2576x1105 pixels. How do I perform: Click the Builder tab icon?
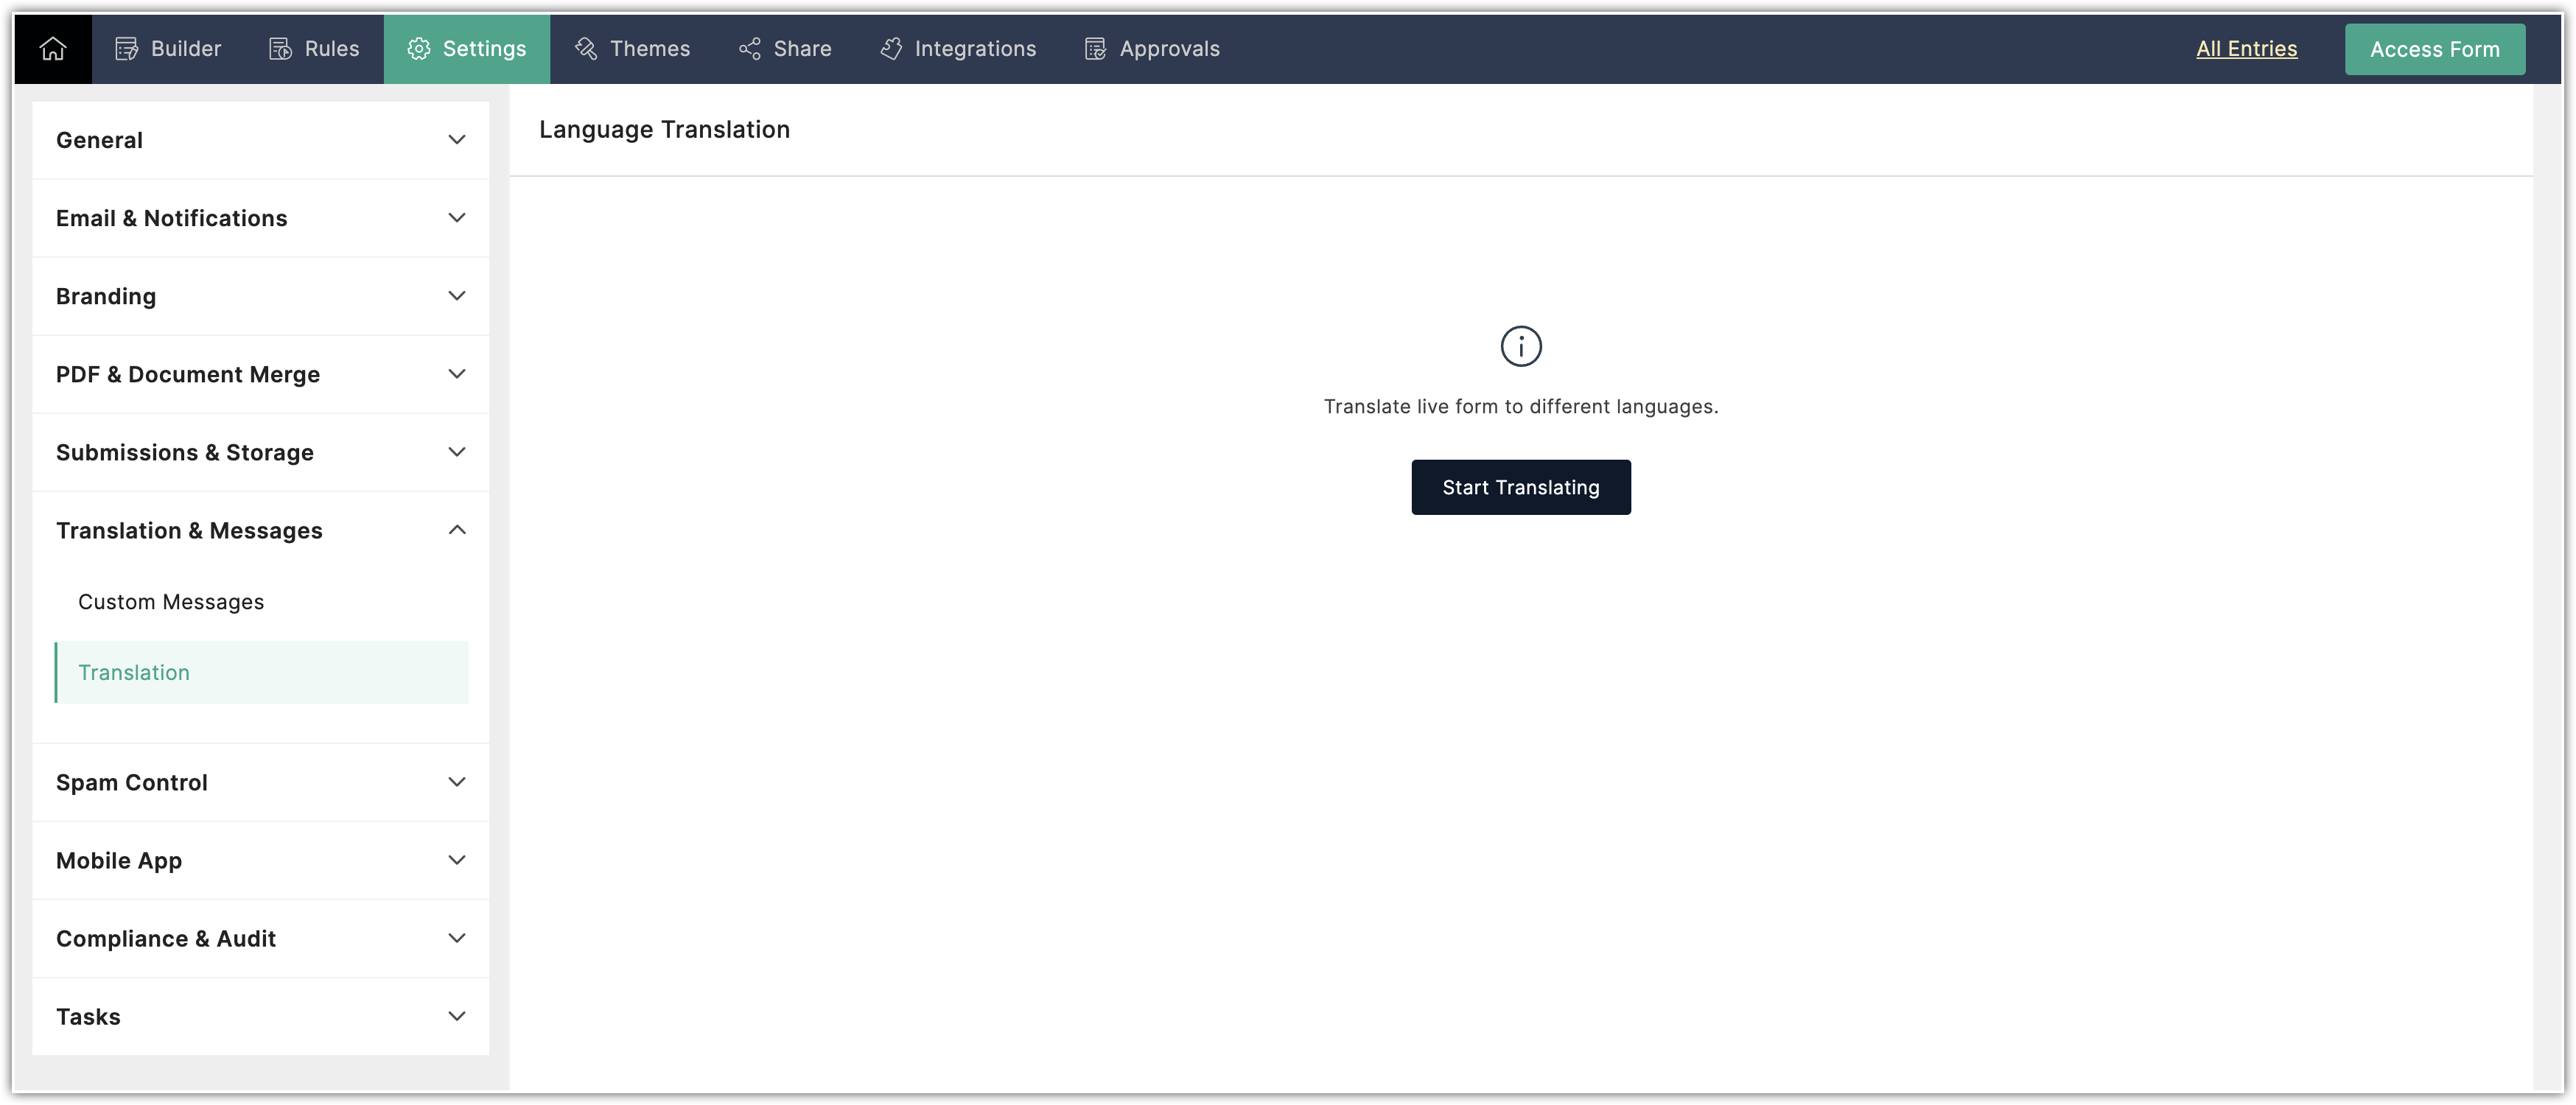click(126, 49)
